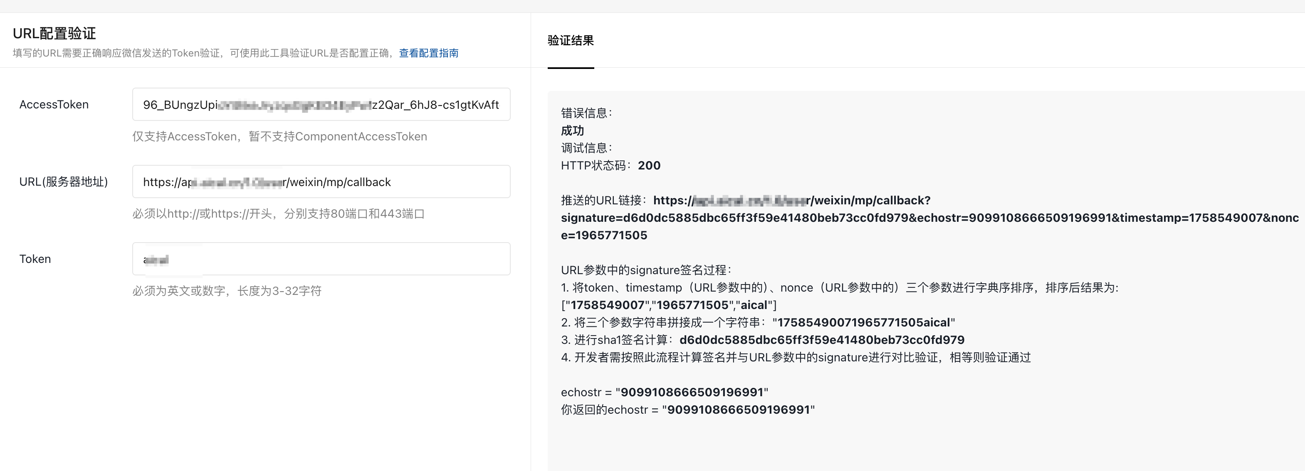The width and height of the screenshot is (1305, 471).
Task: Click the sorted parameter array result
Action: (668, 305)
